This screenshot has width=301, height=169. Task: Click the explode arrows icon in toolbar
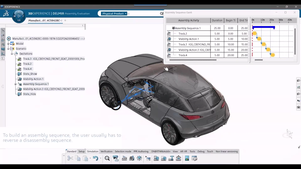tap(139, 158)
